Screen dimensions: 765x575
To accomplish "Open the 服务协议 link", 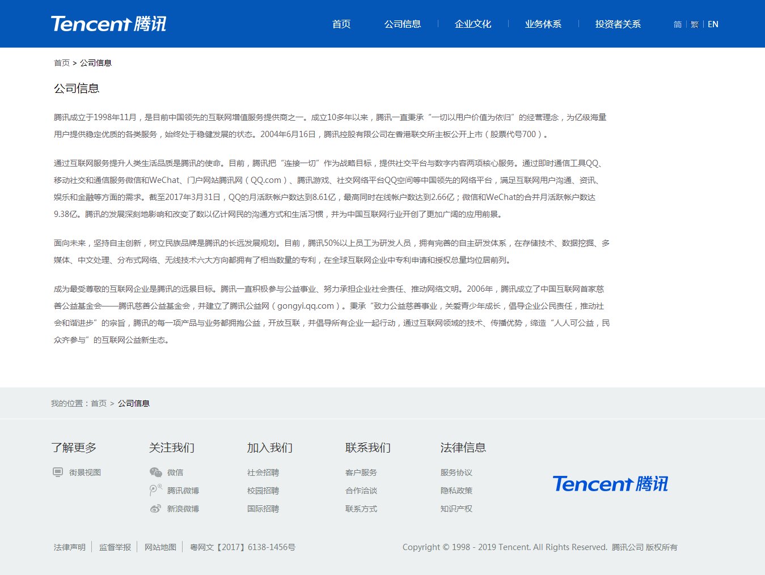I will [457, 472].
